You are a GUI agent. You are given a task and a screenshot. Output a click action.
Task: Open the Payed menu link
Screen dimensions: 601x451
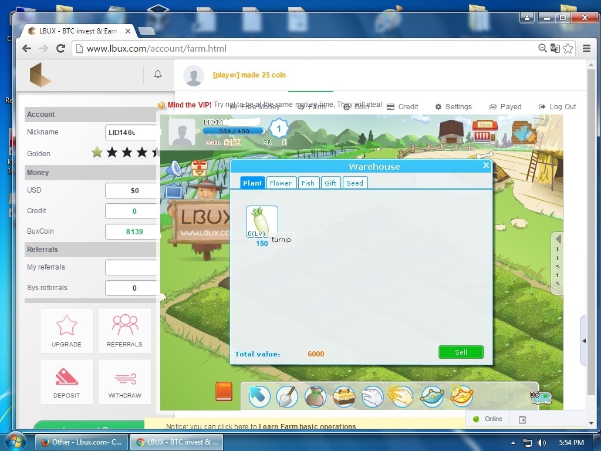(x=505, y=107)
